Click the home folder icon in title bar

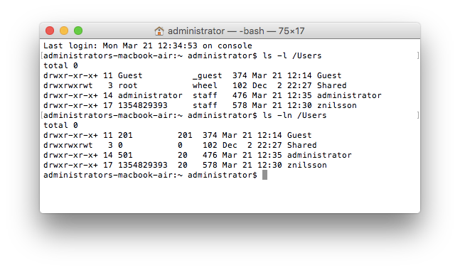[x=159, y=31]
